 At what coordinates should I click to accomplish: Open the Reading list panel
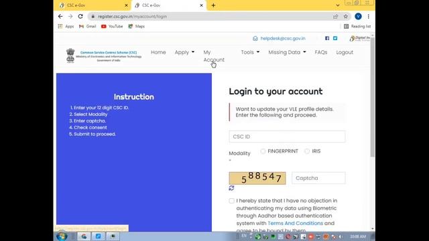point(357,26)
